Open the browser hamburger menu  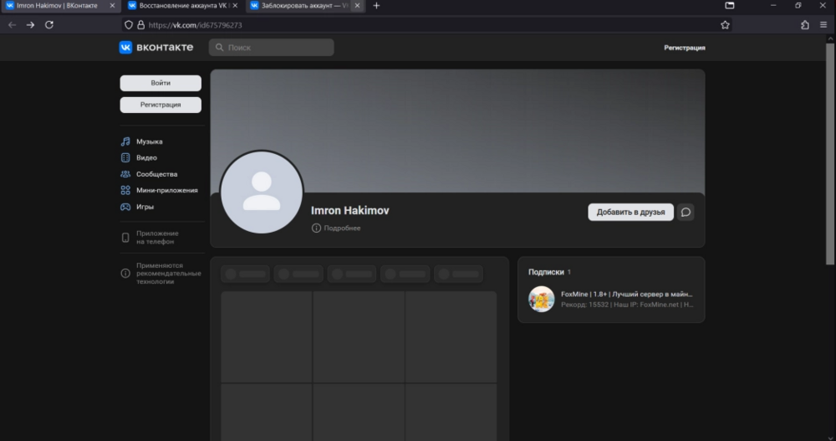pyautogui.click(x=823, y=24)
